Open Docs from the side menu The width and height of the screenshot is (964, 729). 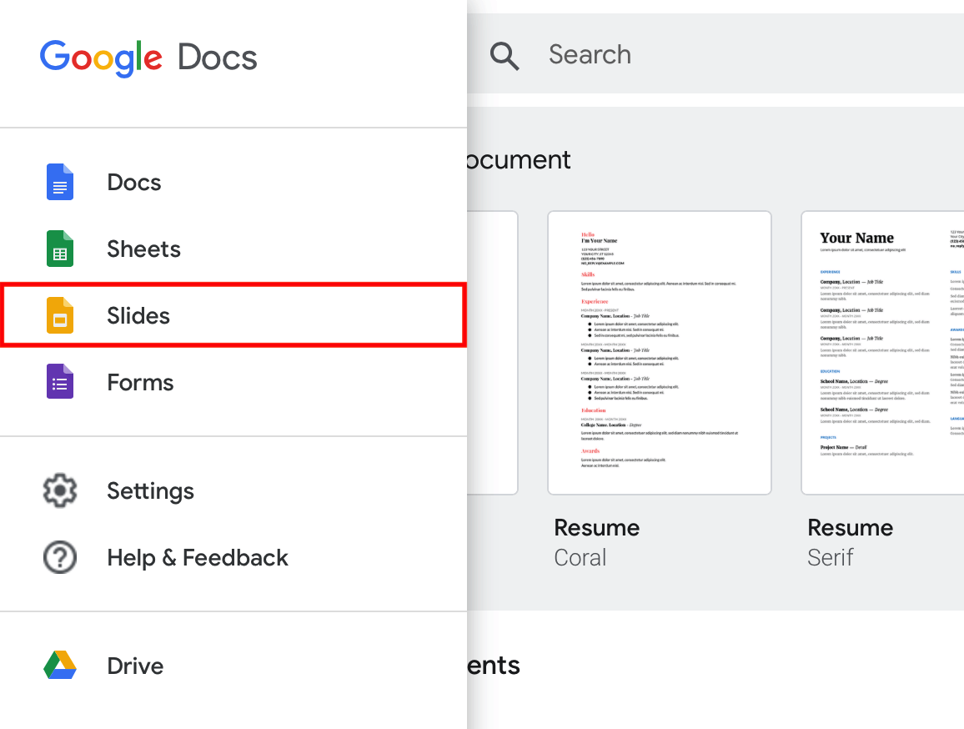[x=233, y=182]
